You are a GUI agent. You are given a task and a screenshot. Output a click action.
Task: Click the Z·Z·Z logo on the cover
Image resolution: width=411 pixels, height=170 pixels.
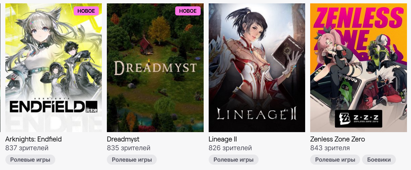pos(358,119)
